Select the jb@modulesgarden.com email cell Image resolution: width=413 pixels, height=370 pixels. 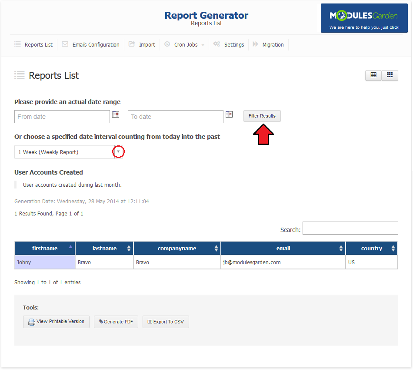(x=283, y=262)
